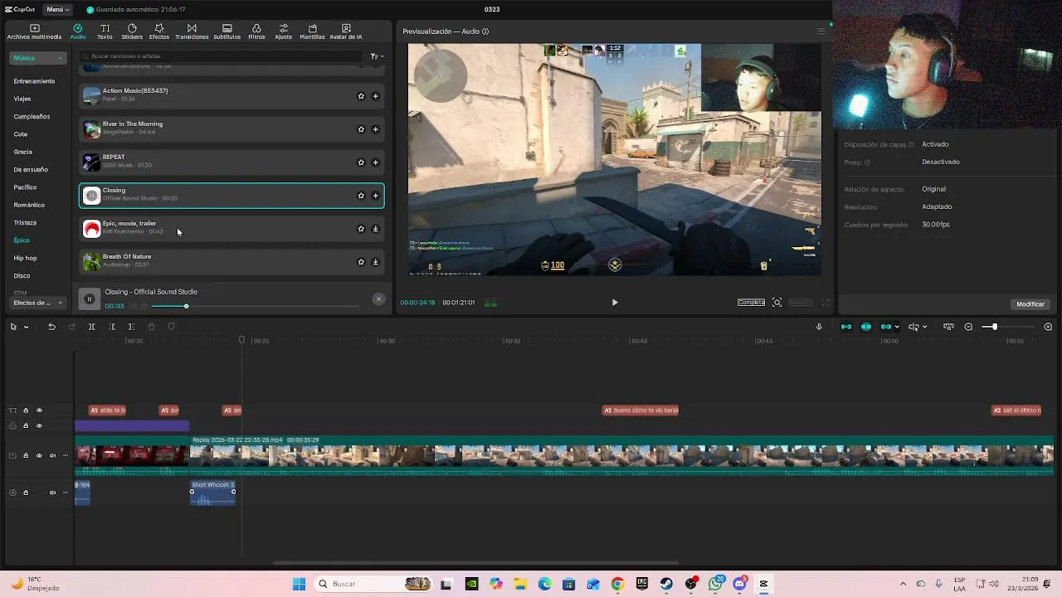1062x597 pixels.
Task: Favorite the REPEAT track
Action: (x=361, y=163)
